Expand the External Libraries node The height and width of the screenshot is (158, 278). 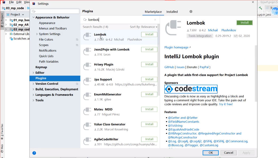click(6, 34)
